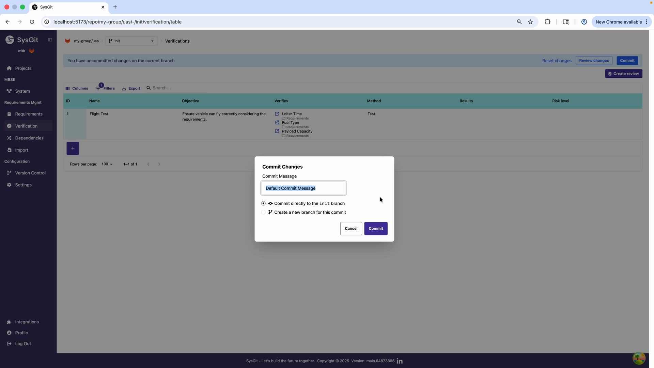Toggle the sidebar collapse control
The image size is (654, 368).
click(x=50, y=40)
